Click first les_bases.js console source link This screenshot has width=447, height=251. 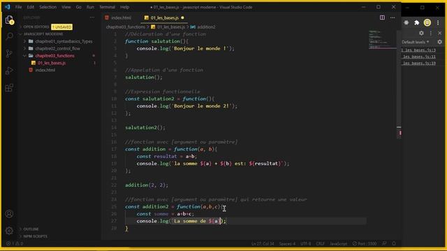418,50
